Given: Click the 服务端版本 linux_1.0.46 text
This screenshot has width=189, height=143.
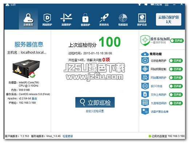Looking at the screenshot, I should click(x=46, y=136).
